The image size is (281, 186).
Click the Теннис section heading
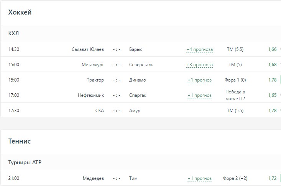pyautogui.click(x=20, y=141)
